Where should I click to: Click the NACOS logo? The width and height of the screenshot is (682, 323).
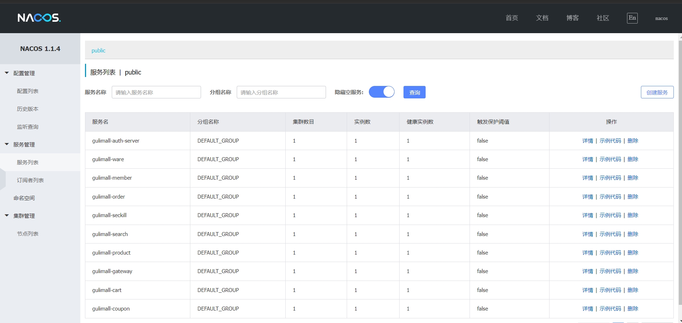point(39,18)
